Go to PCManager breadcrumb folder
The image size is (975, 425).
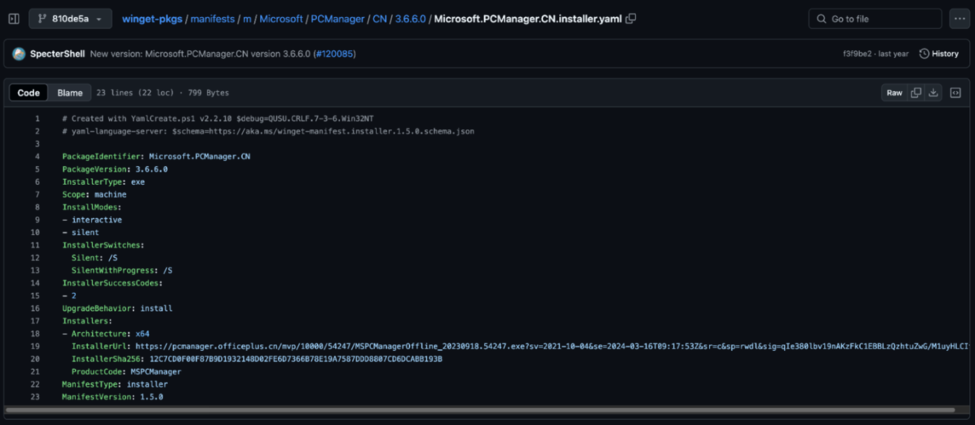(337, 19)
